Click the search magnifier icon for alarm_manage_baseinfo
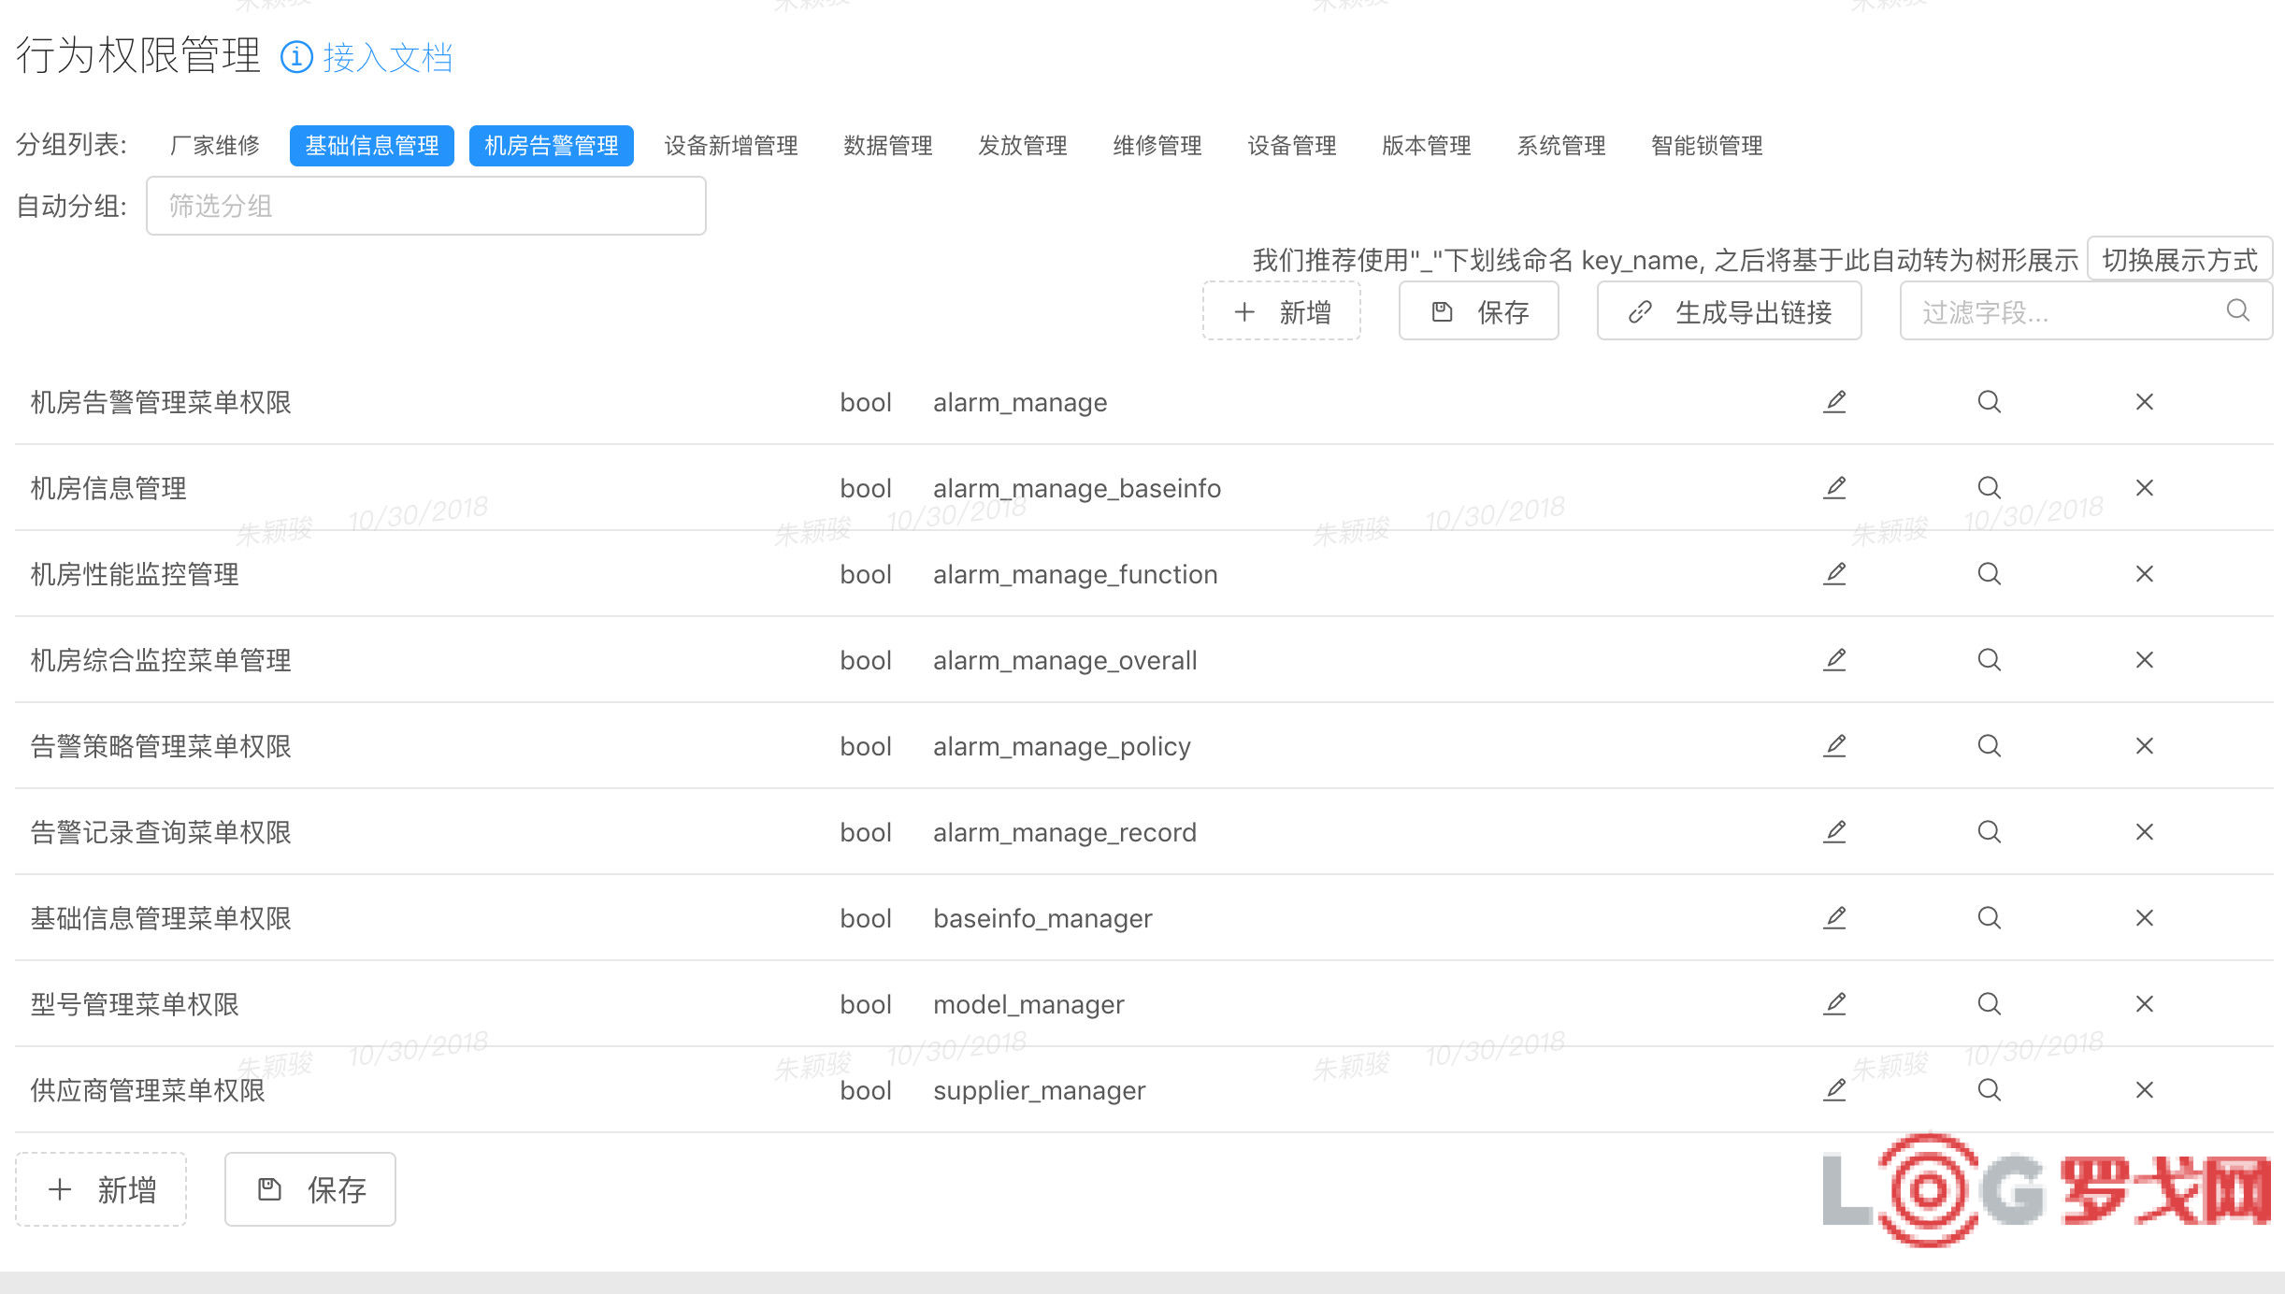The image size is (2285, 1294). click(1990, 488)
